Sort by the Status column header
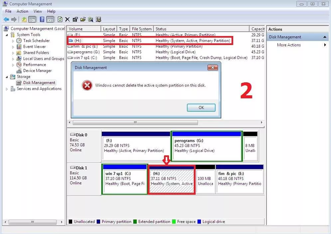The width and height of the screenshot is (331, 234). (201, 29)
